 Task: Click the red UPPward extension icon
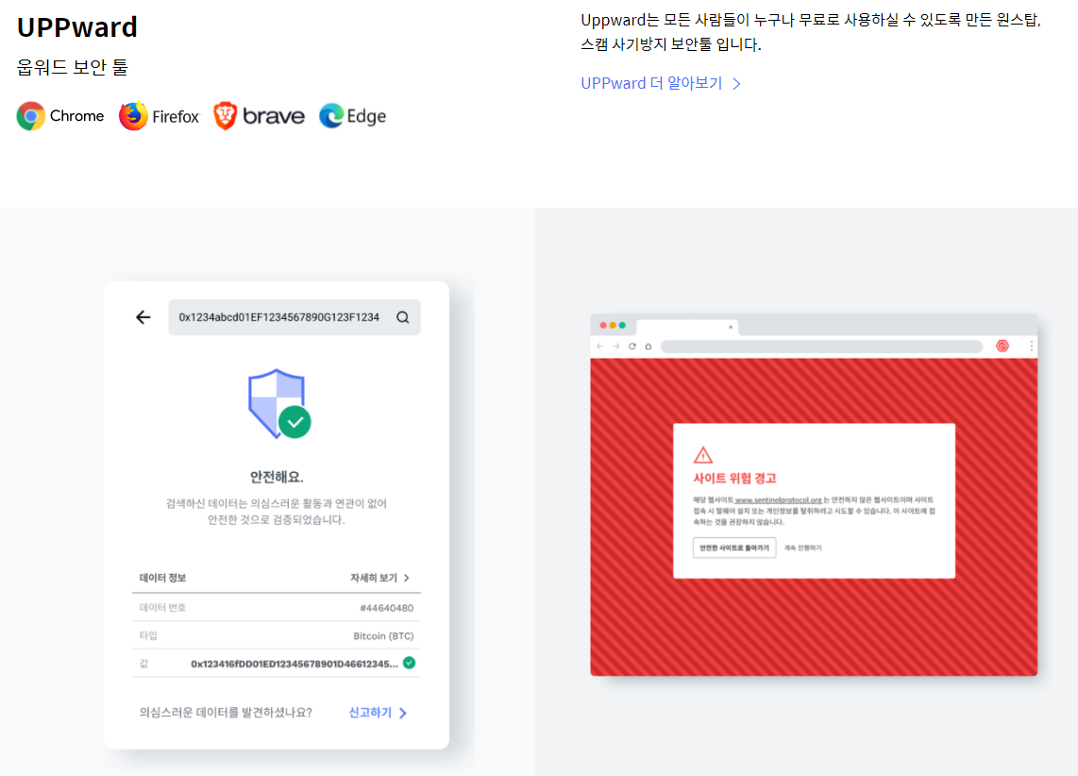point(1002,346)
